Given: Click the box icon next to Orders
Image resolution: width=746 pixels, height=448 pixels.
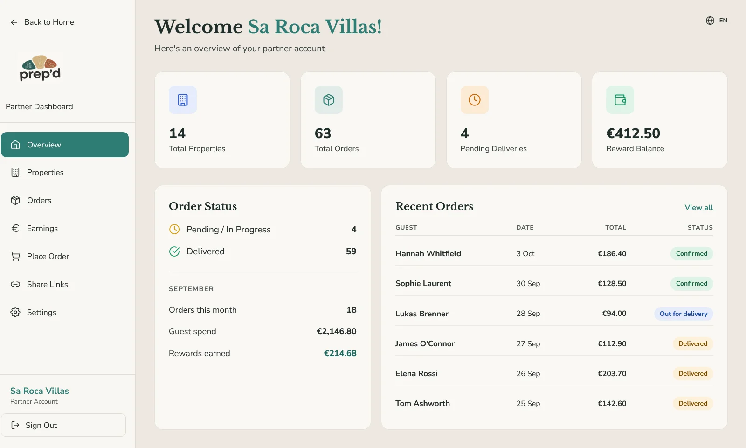Looking at the screenshot, I should tap(15, 200).
